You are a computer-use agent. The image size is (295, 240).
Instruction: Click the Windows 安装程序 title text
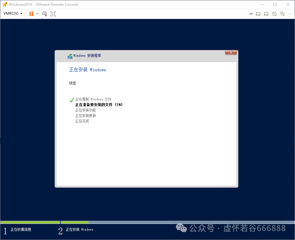87,55
